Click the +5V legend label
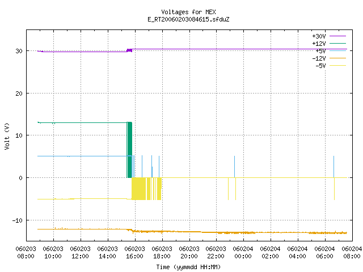 320,51
